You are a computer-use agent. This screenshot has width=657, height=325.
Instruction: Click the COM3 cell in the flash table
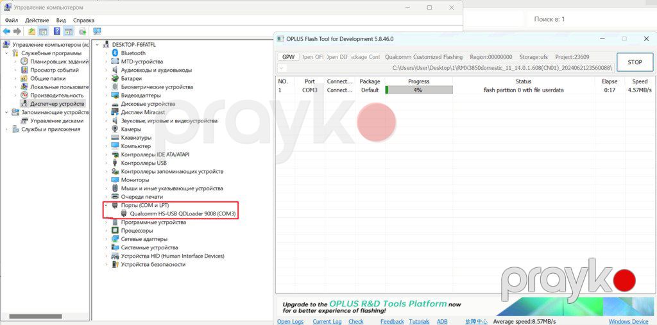click(x=310, y=90)
